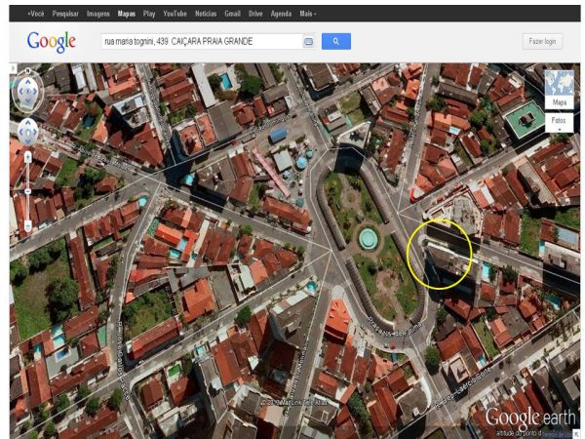Open Drive in the top bar
585x439 pixels.
click(x=255, y=14)
